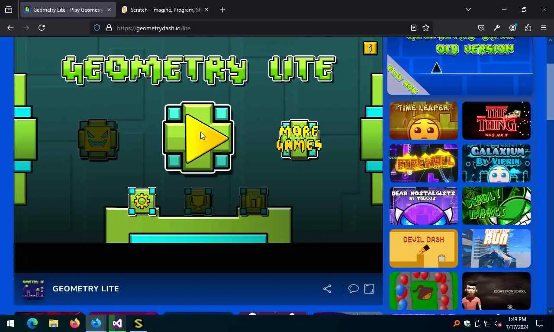Open the More Games button
The width and height of the screenshot is (554, 332).
tap(299, 139)
